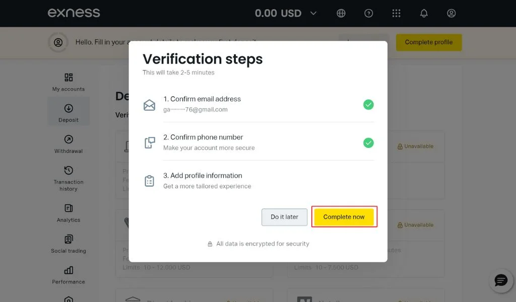Click the Complete profile button
Viewport: 516px width, 302px height.
click(429, 42)
